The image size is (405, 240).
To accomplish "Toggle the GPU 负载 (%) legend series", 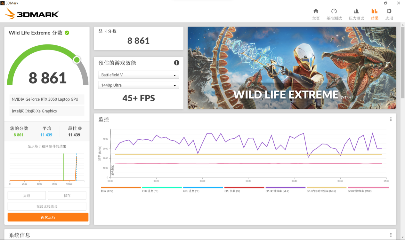I will (x=244, y=190).
